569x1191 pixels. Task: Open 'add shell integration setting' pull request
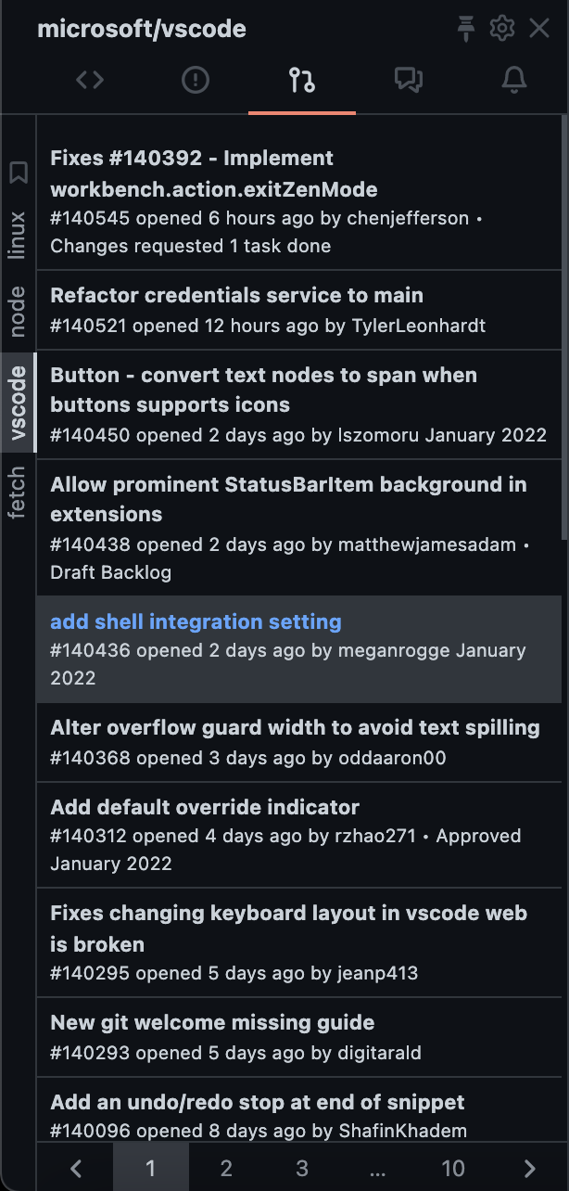click(x=196, y=621)
